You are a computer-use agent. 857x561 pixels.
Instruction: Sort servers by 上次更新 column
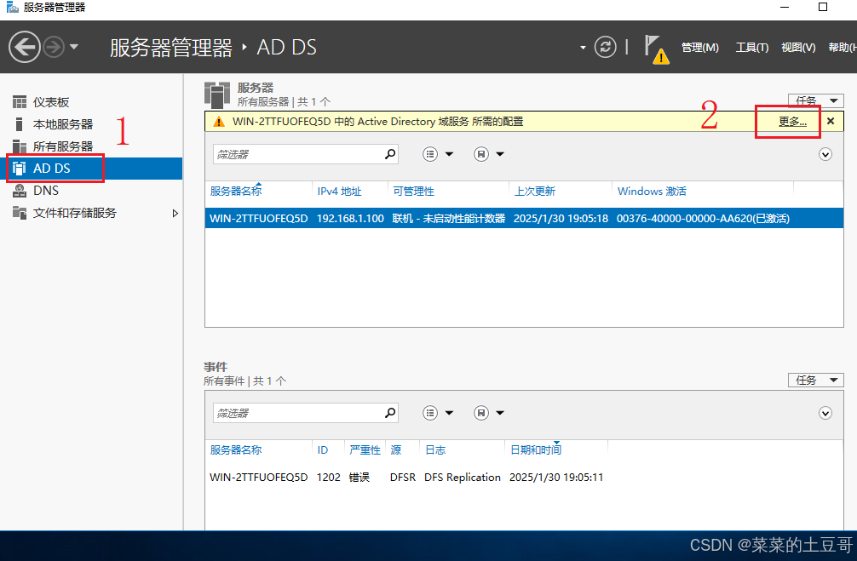(x=534, y=192)
